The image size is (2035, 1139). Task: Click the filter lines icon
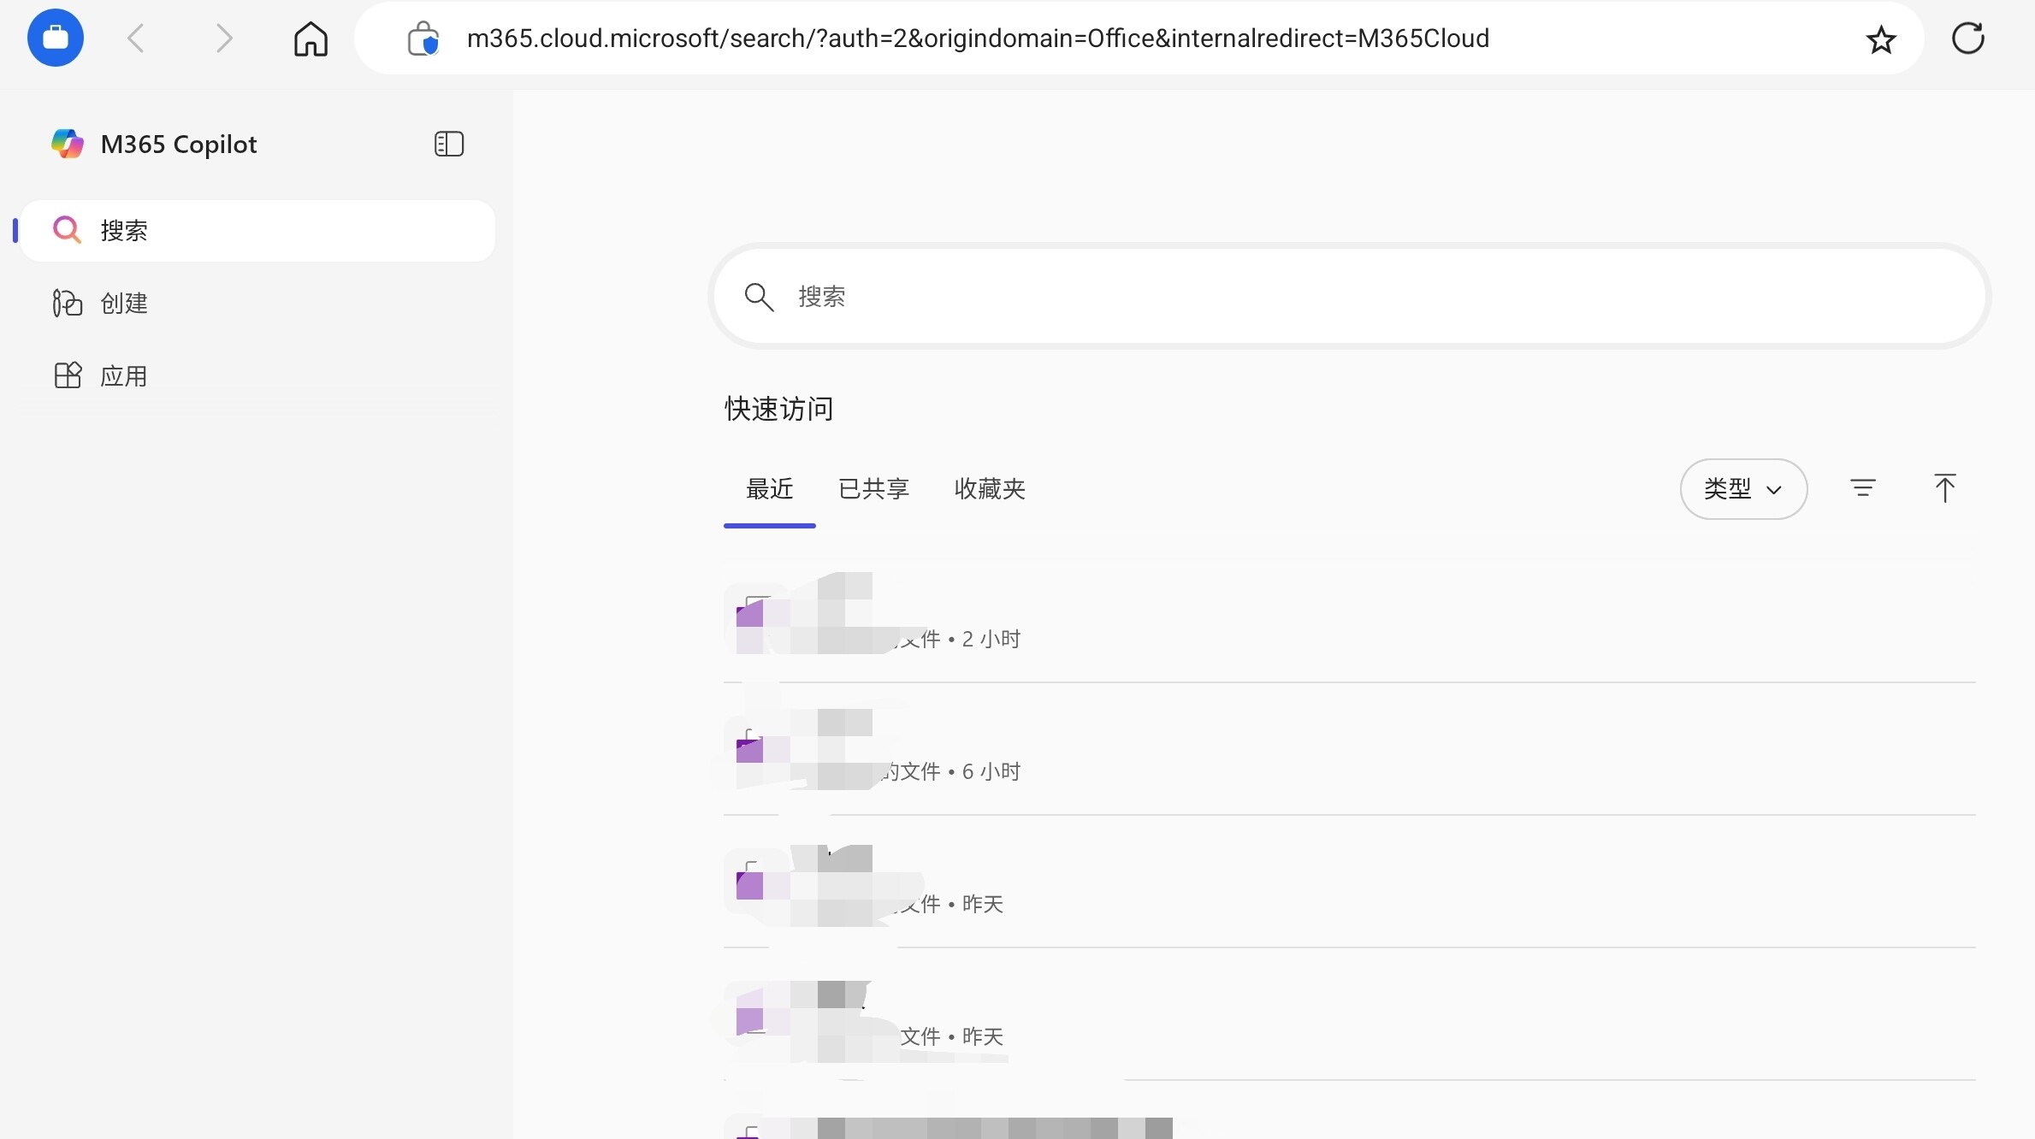point(1862,488)
